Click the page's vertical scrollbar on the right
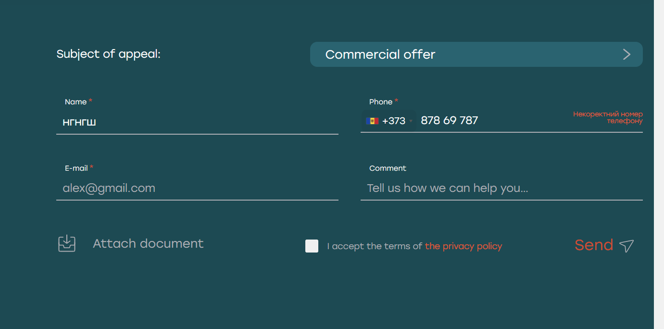This screenshot has width=664, height=329. point(659,164)
